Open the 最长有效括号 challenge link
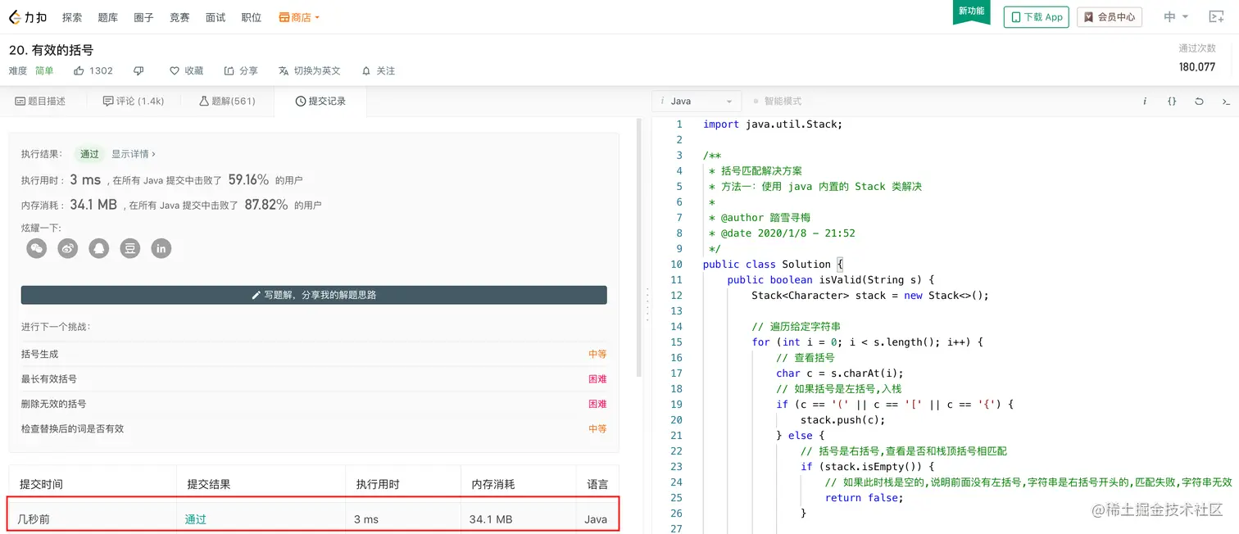The width and height of the screenshot is (1239, 534). (51, 379)
